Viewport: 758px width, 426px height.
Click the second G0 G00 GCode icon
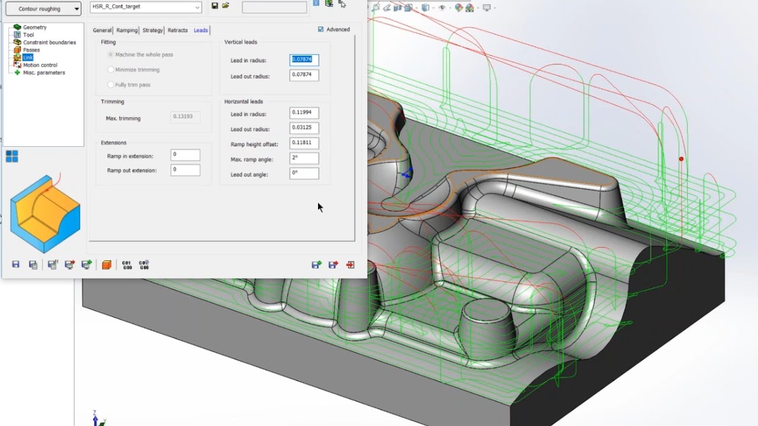[x=144, y=265]
